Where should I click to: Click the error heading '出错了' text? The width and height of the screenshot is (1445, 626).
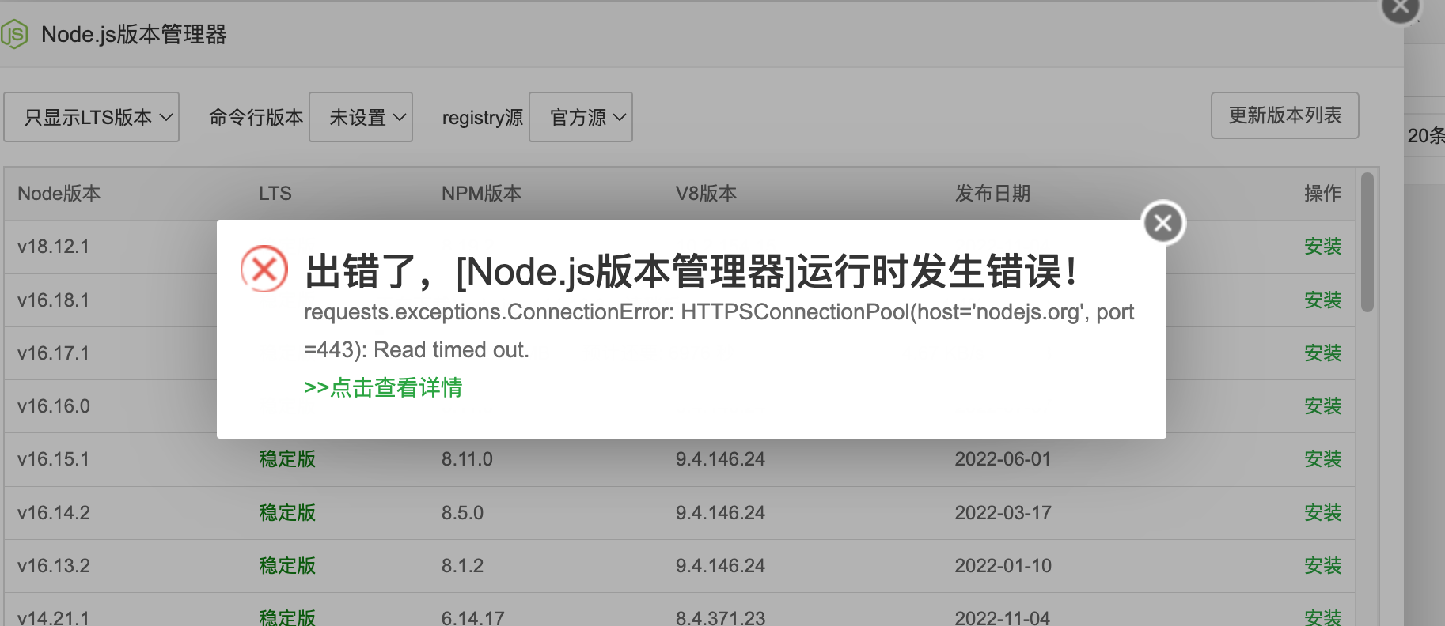(x=362, y=271)
